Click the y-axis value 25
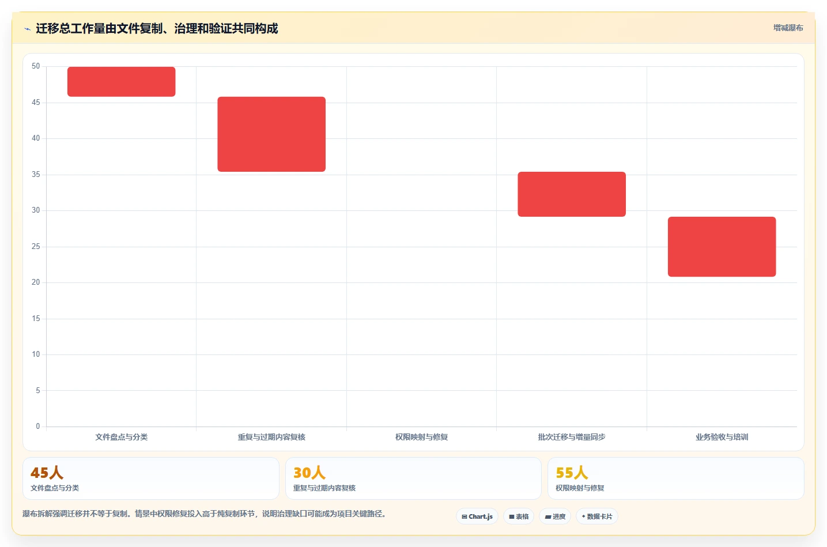This screenshot has width=827, height=547. (x=36, y=247)
